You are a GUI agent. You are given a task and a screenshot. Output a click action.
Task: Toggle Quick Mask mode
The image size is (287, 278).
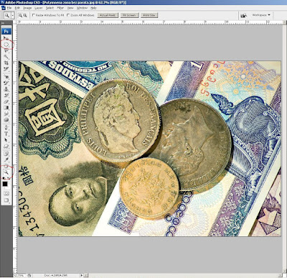click(x=6, y=193)
